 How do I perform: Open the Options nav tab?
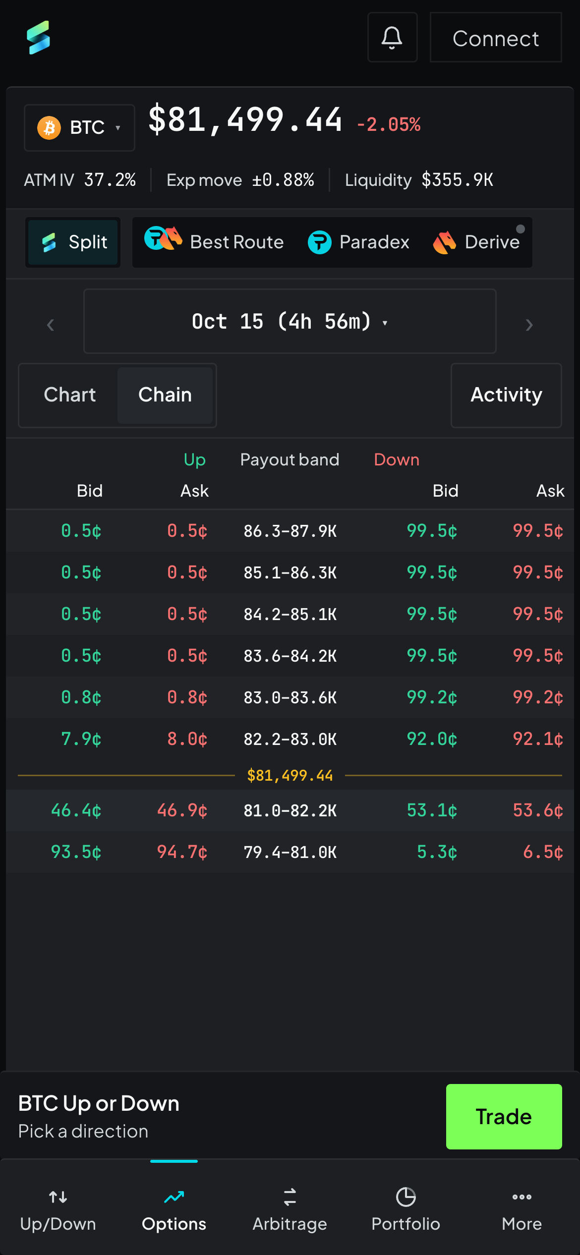tap(174, 1209)
